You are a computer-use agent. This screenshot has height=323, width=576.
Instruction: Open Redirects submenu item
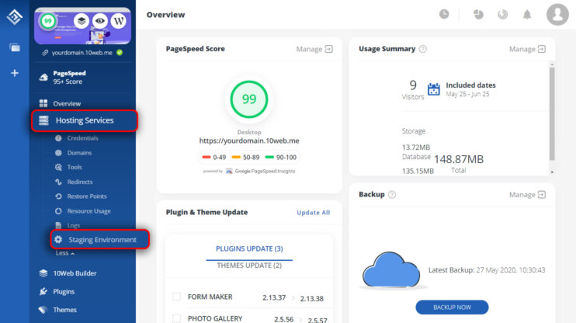(80, 182)
